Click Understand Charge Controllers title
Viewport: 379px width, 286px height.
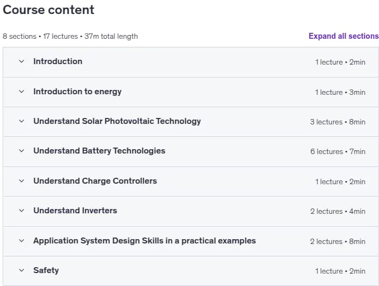tap(95, 181)
